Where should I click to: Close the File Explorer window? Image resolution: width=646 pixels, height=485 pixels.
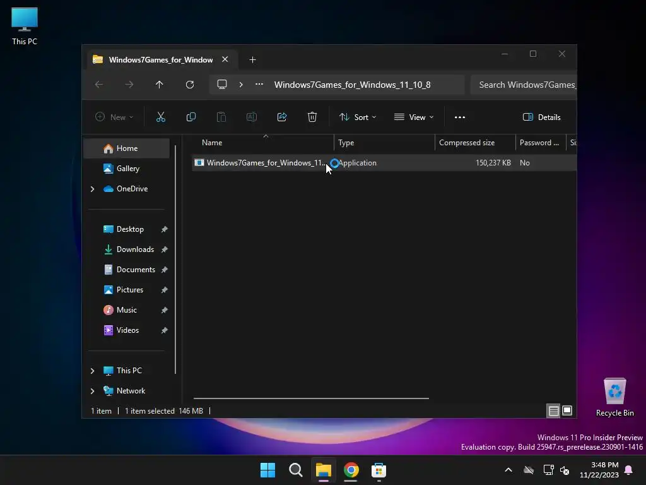562,54
